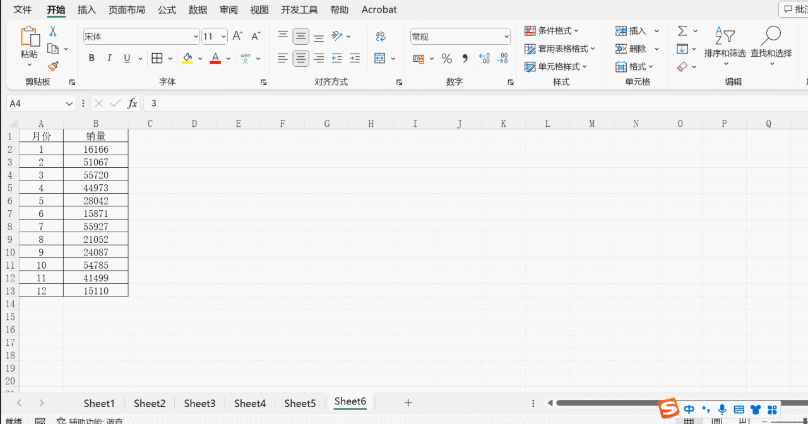Apply yellow fill color swatch

point(187,58)
